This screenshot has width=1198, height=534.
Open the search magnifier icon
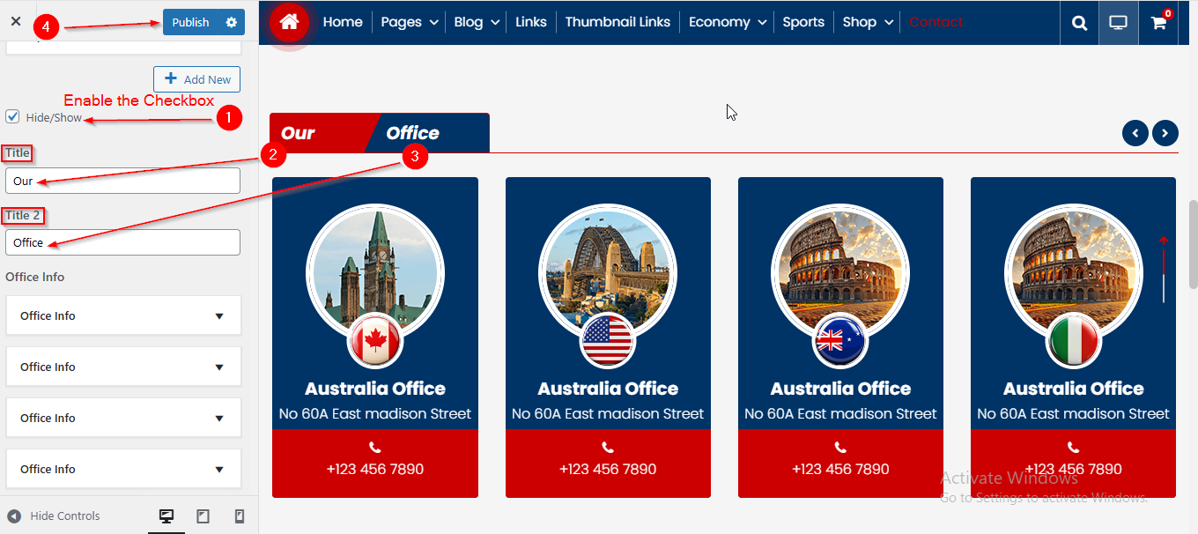click(x=1079, y=23)
